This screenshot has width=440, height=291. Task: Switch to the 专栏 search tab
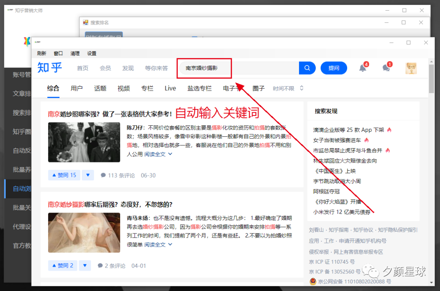point(147,89)
